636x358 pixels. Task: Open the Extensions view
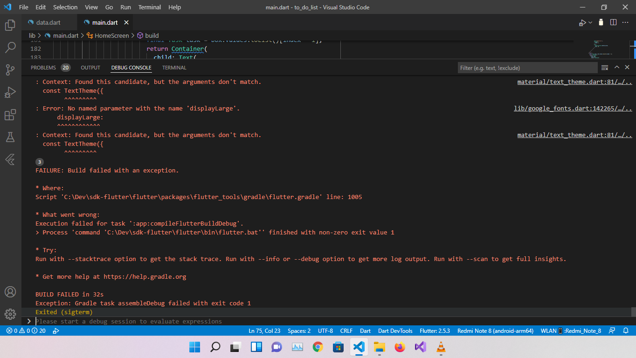coord(10,115)
